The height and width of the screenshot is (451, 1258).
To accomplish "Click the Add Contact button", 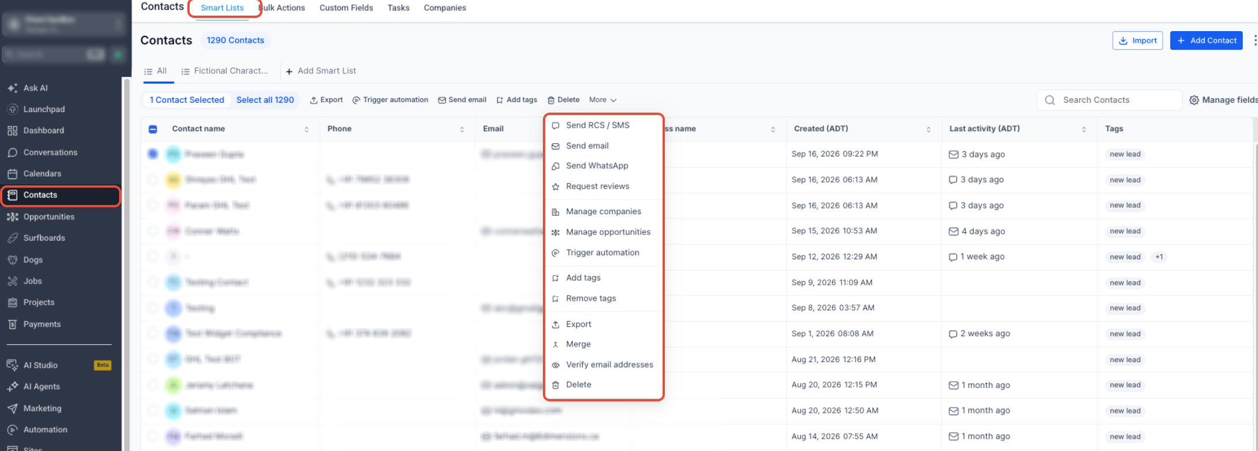I will (x=1206, y=40).
